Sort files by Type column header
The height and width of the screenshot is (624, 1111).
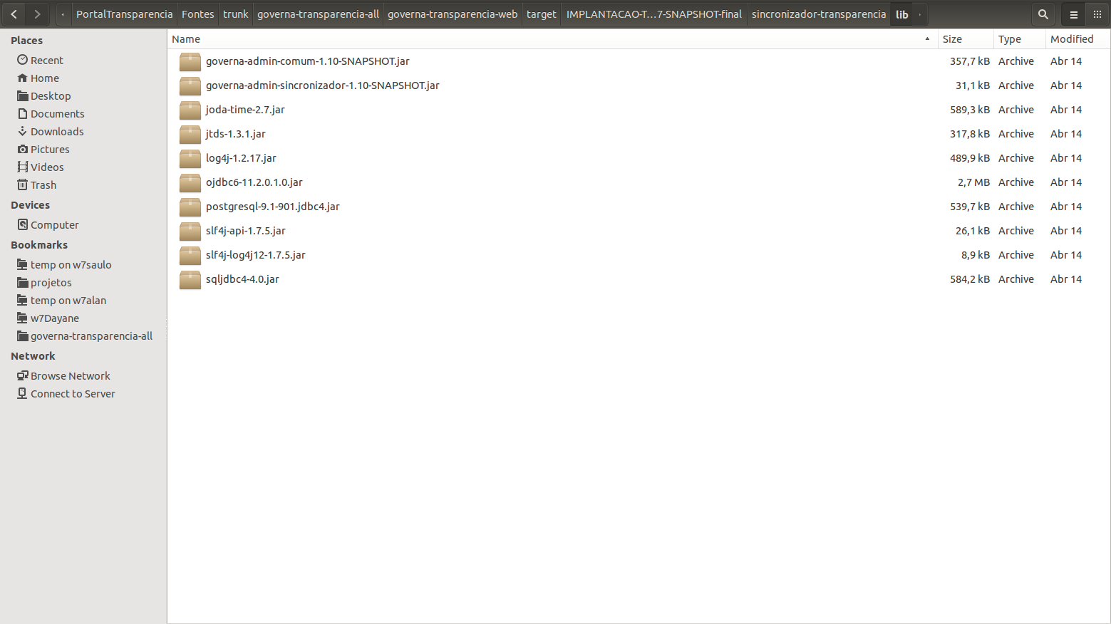pos(1019,39)
